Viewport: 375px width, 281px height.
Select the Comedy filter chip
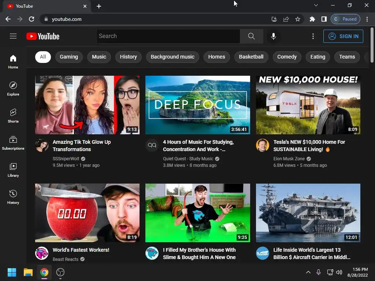coord(287,57)
